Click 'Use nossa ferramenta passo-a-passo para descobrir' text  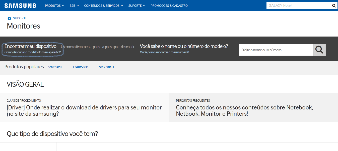[98, 47]
